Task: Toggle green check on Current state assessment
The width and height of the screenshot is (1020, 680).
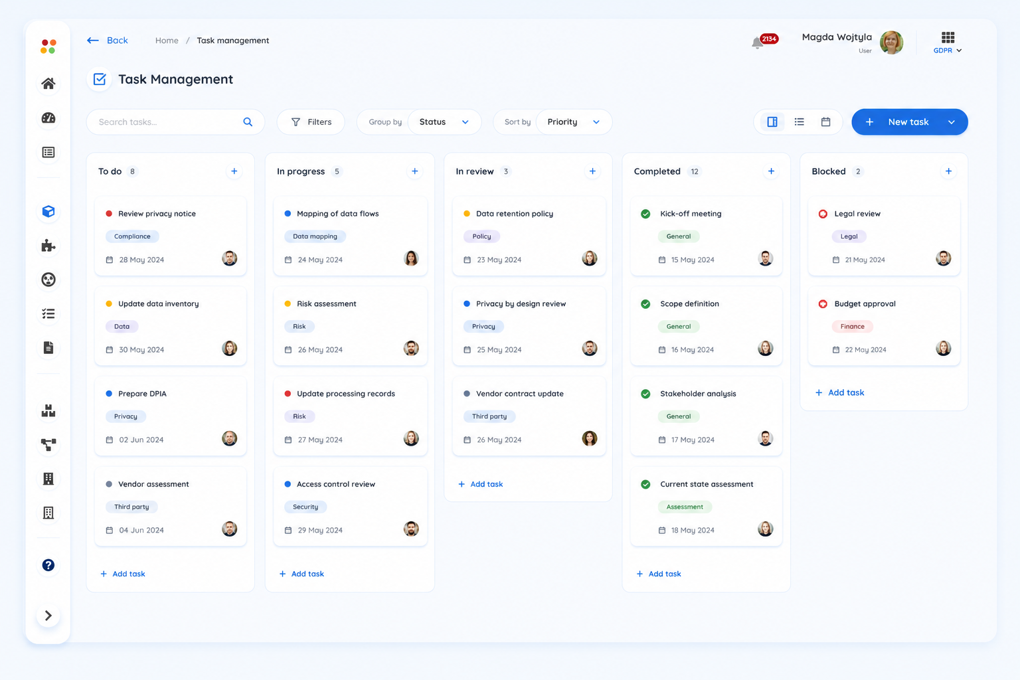Action: [x=645, y=484]
